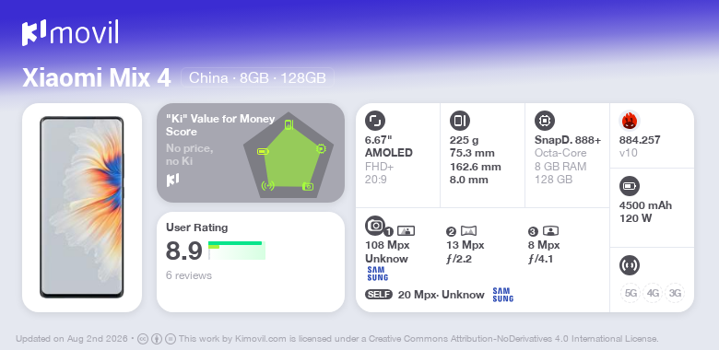The width and height of the screenshot is (719, 350).
Task: Click the AnTuTu benchmark icon
Action: pos(630,121)
